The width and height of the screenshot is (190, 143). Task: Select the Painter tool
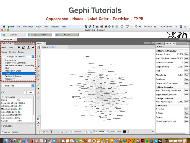point(39,66)
